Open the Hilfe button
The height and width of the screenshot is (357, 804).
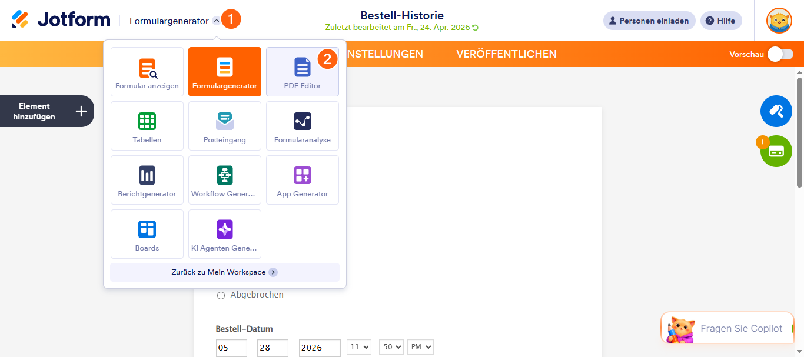[x=721, y=21]
